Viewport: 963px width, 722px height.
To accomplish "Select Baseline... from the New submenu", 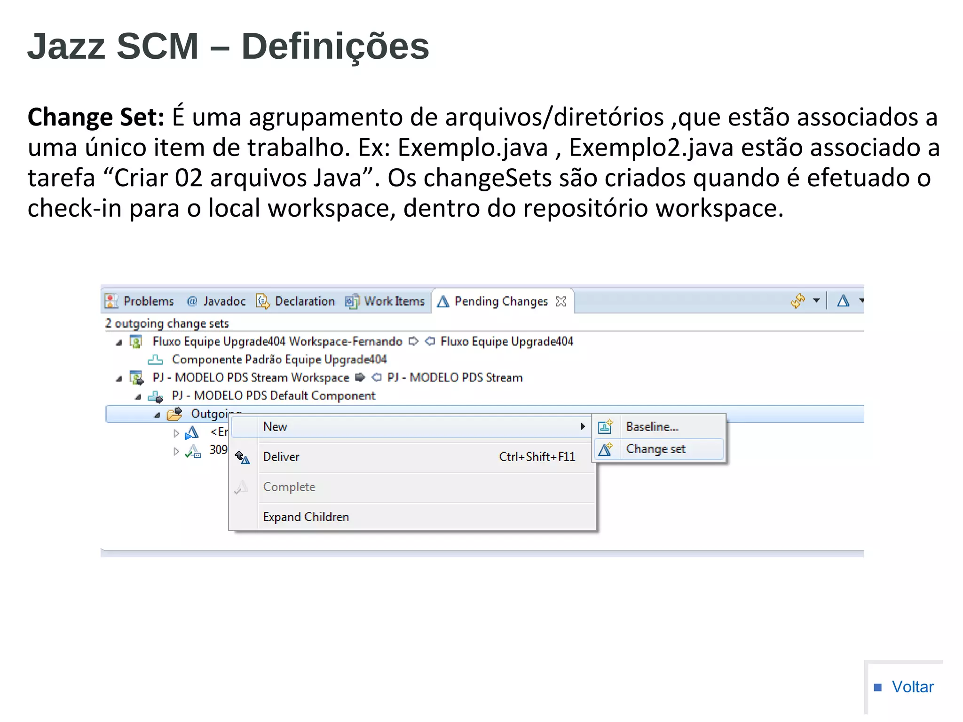I will 659,426.
